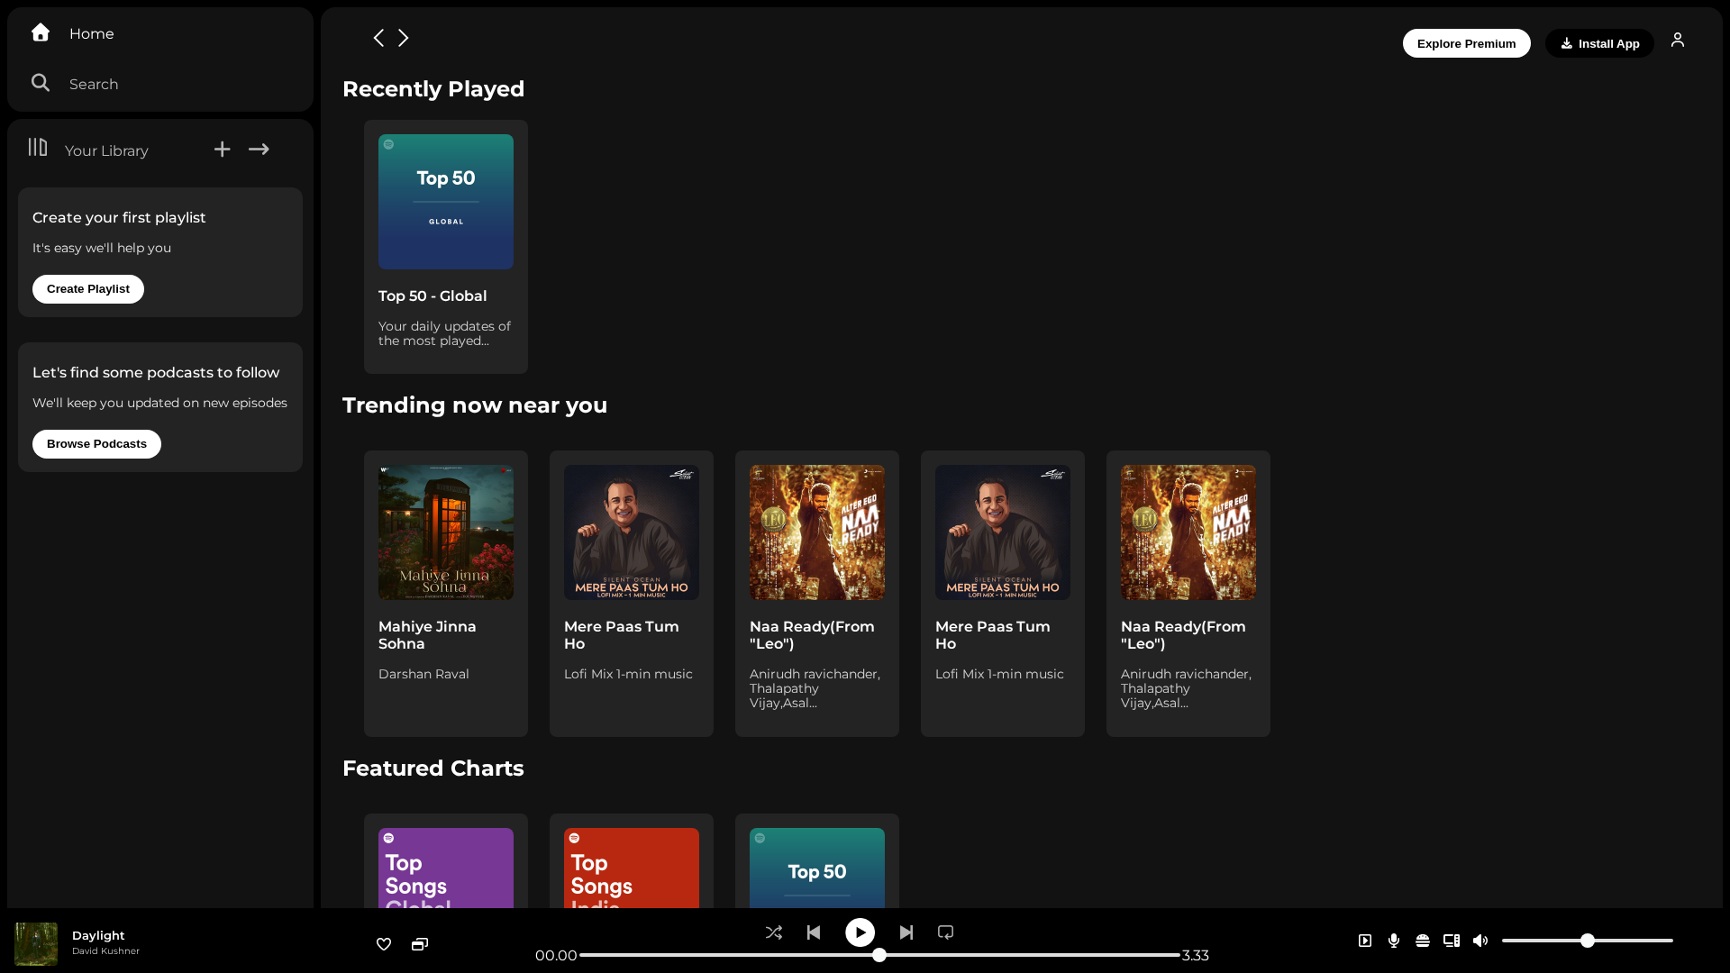Click the song progress bar
Image resolution: width=1730 pixels, height=973 pixels.
[879, 955]
